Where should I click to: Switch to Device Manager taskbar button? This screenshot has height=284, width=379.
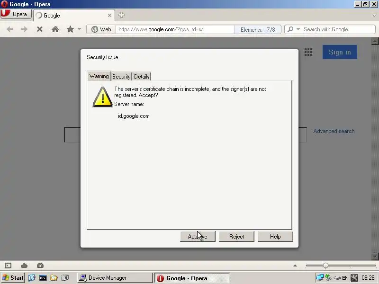point(115,278)
